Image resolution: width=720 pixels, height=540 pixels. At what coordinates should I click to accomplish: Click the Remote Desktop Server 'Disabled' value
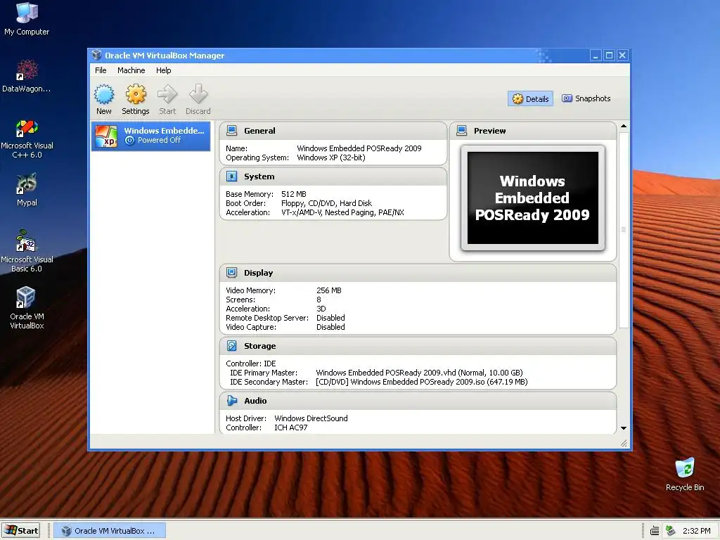point(330,318)
